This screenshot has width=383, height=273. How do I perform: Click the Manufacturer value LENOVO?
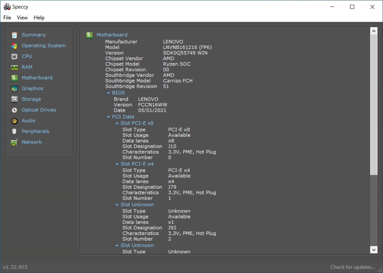coord(173,42)
